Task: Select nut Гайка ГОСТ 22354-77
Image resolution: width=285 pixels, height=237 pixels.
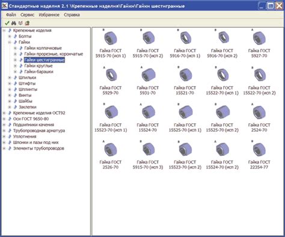Action: coord(259,155)
